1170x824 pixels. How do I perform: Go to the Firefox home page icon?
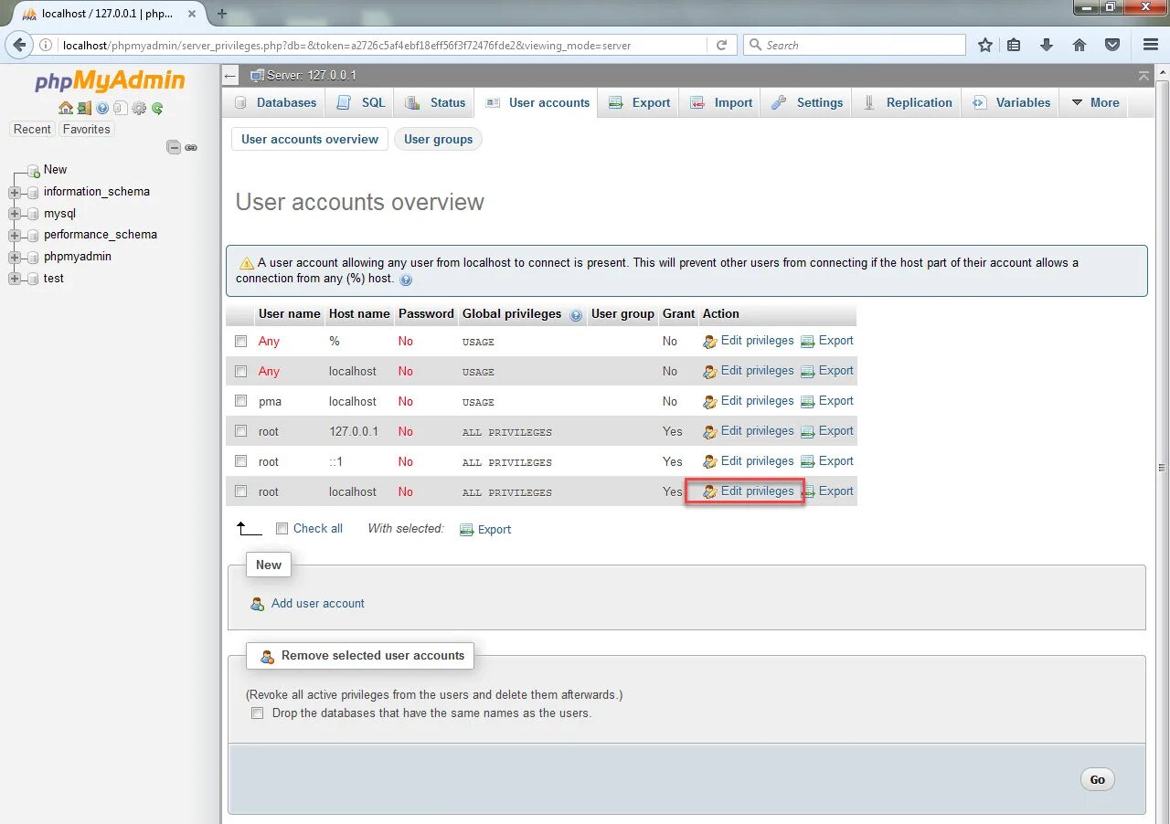tap(1080, 45)
